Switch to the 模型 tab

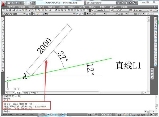[19, 93]
